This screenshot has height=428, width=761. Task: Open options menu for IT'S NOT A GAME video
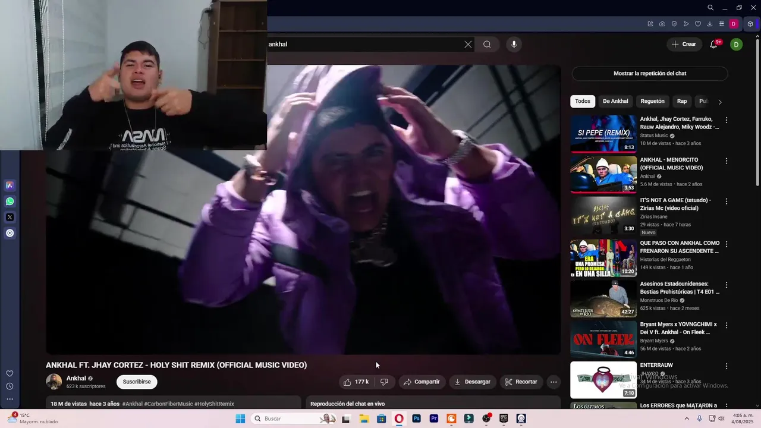point(726,202)
